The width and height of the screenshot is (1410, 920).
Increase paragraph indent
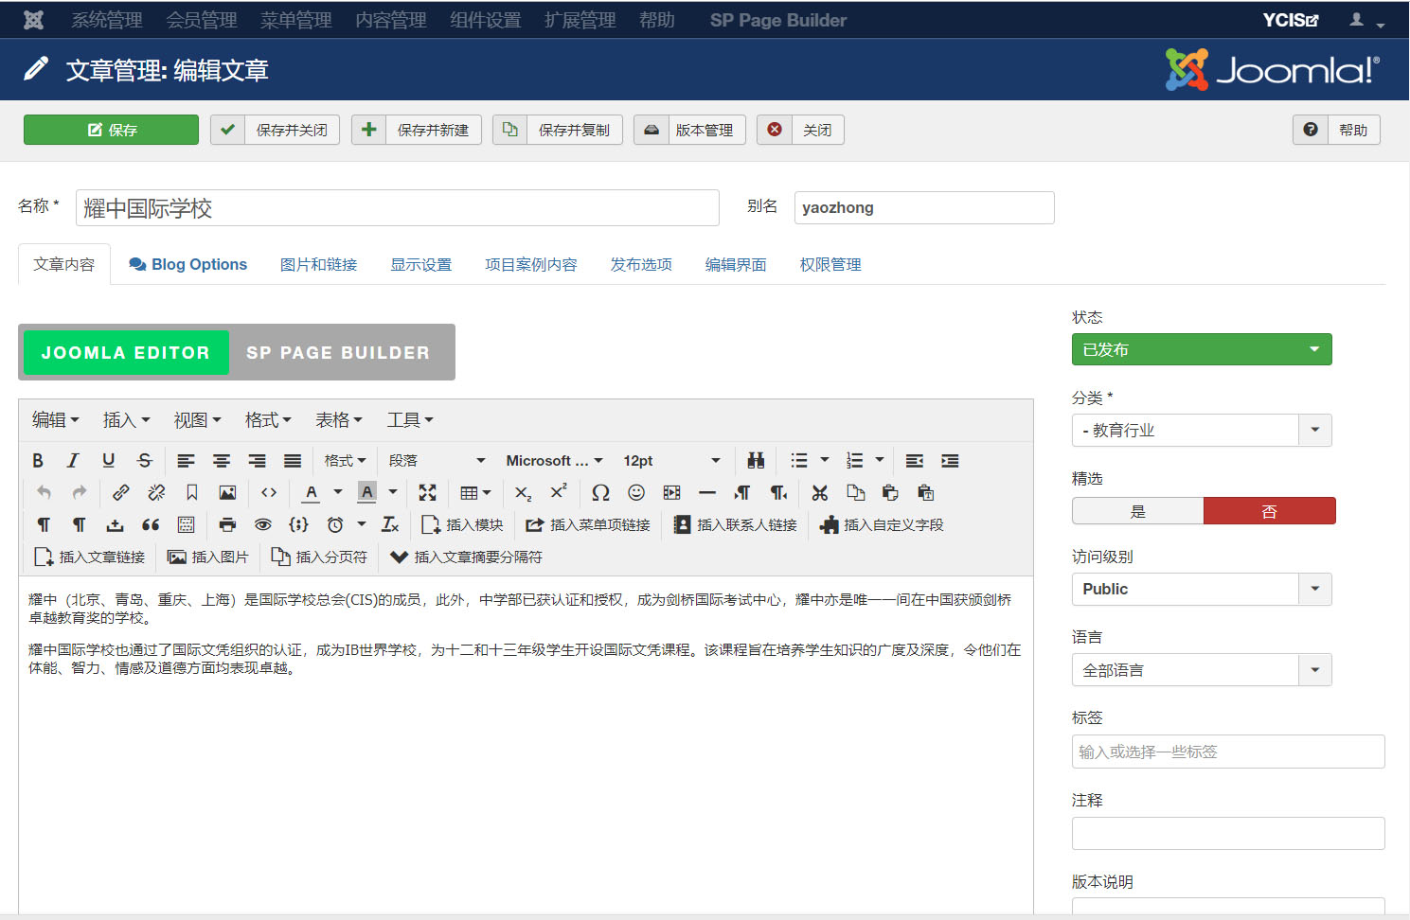[x=950, y=461]
